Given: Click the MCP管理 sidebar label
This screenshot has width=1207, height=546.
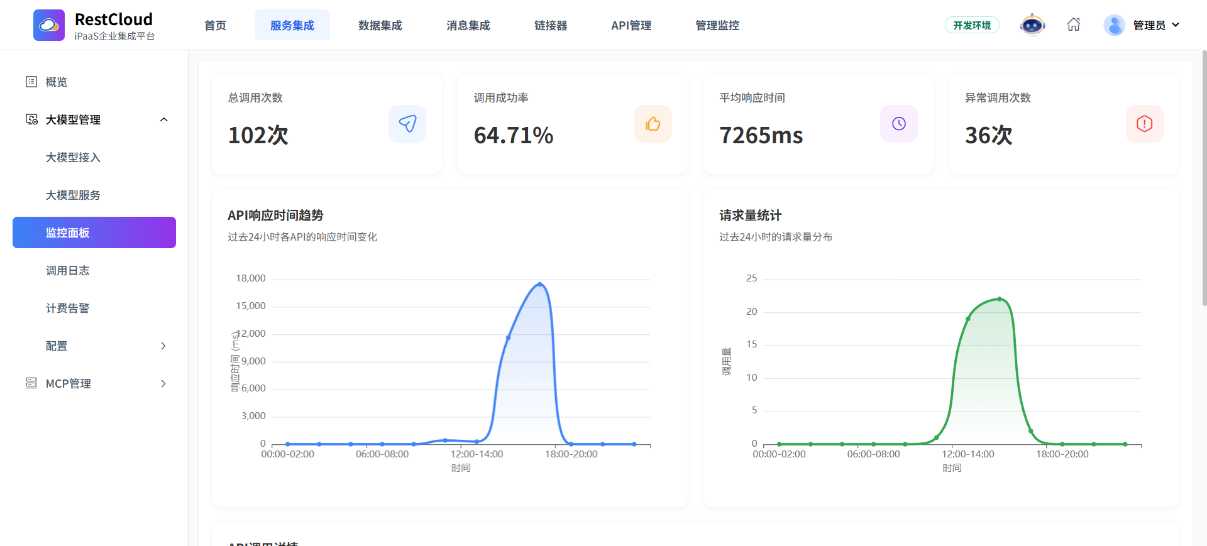Looking at the screenshot, I should [x=69, y=383].
